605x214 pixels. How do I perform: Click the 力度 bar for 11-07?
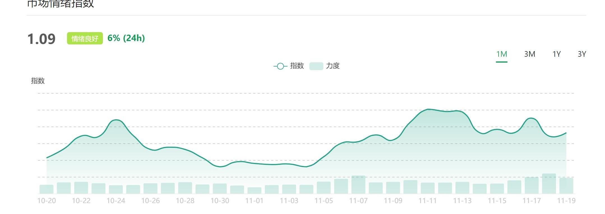358,185
